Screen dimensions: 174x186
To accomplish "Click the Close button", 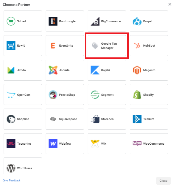I will (163, 181).
